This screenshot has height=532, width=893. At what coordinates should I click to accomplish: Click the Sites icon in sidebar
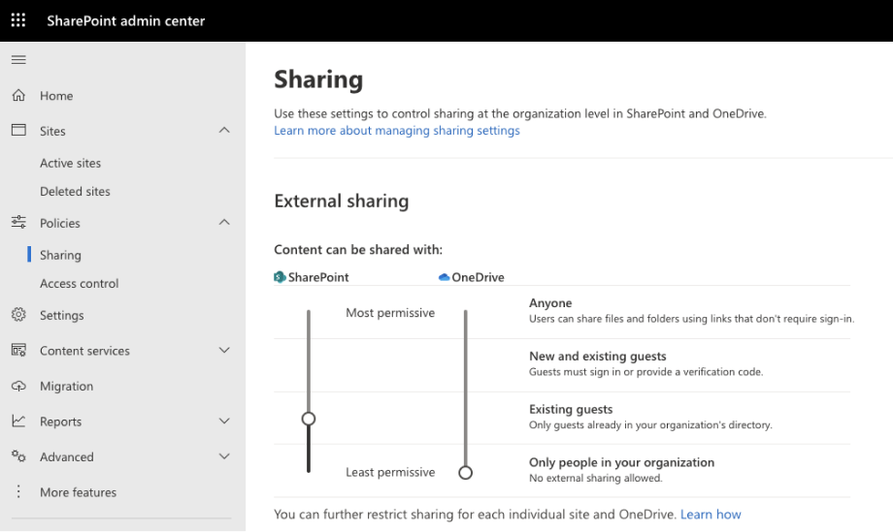click(18, 130)
